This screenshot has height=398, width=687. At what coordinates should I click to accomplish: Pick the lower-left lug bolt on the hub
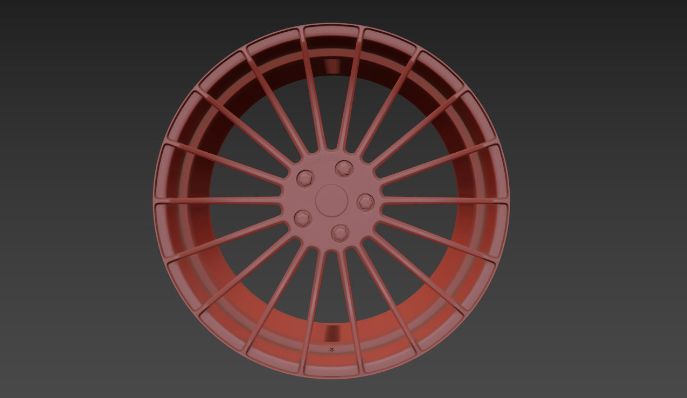[x=303, y=218]
